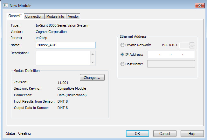Screen dimensions: 207x140
Task: Click the Name text field
Action: [66, 45]
